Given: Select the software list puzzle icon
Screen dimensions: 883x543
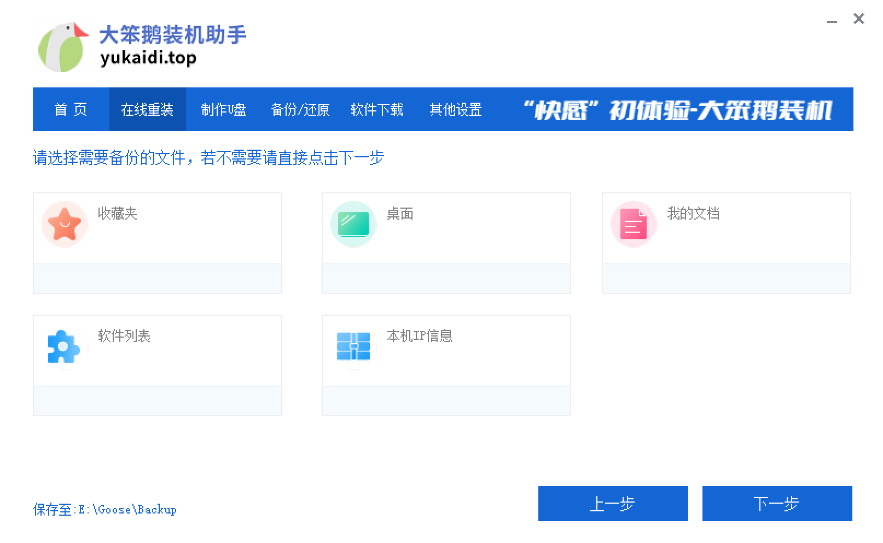Looking at the screenshot, I should [x=65, y=346].
